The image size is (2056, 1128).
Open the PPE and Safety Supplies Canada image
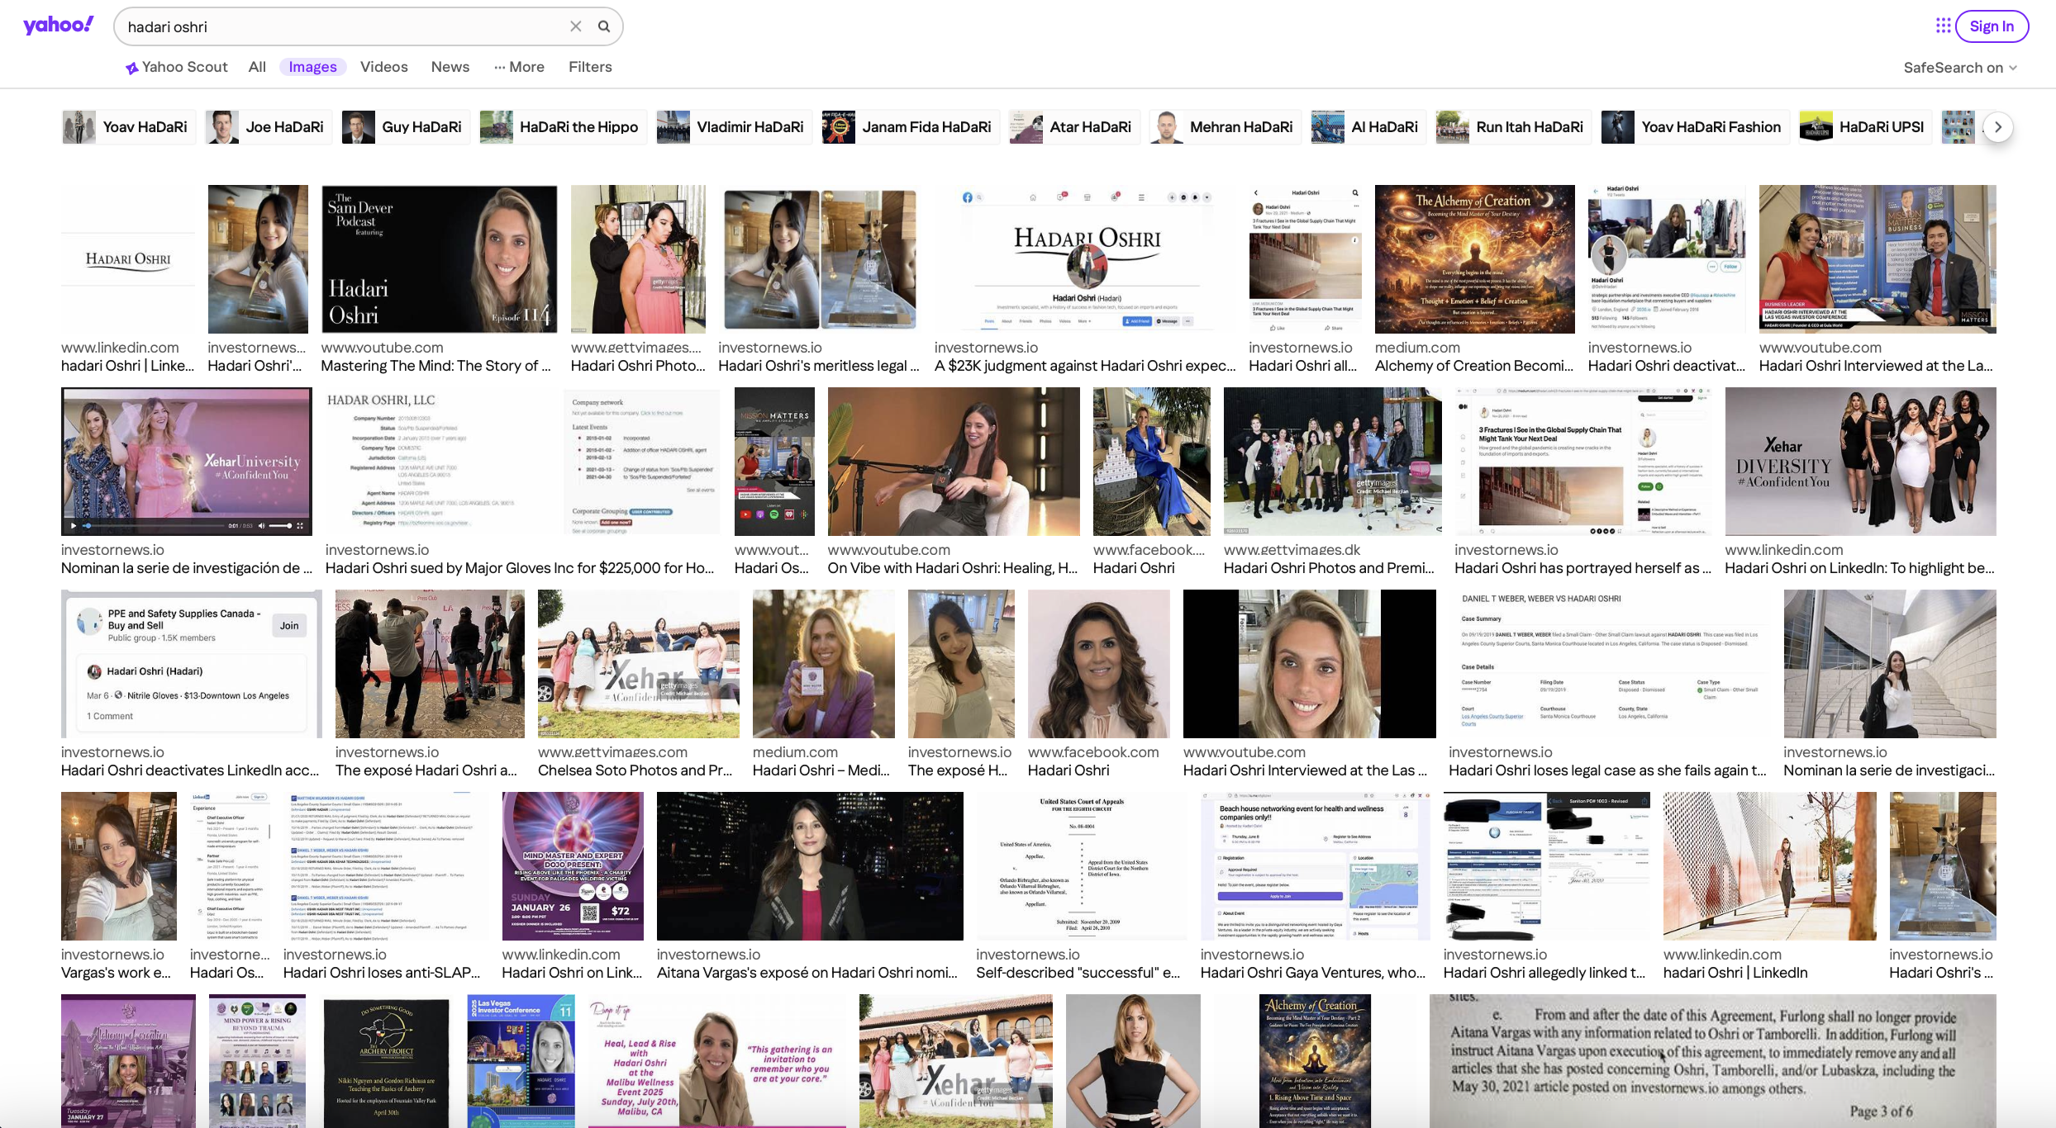(191, 664)
